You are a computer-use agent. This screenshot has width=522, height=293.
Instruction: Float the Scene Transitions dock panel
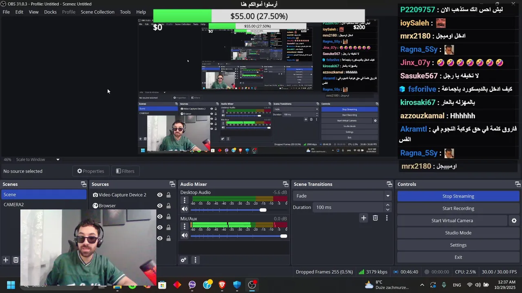389,184
